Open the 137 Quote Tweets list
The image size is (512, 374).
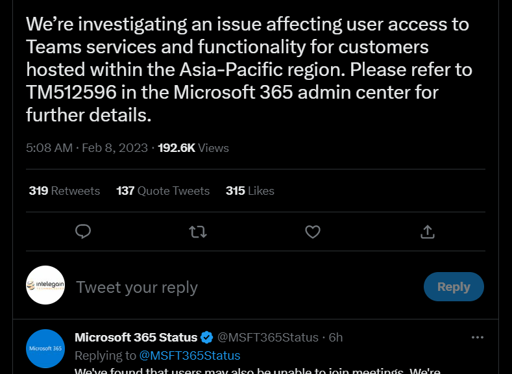pyautogui.click(x=163, y=191)
